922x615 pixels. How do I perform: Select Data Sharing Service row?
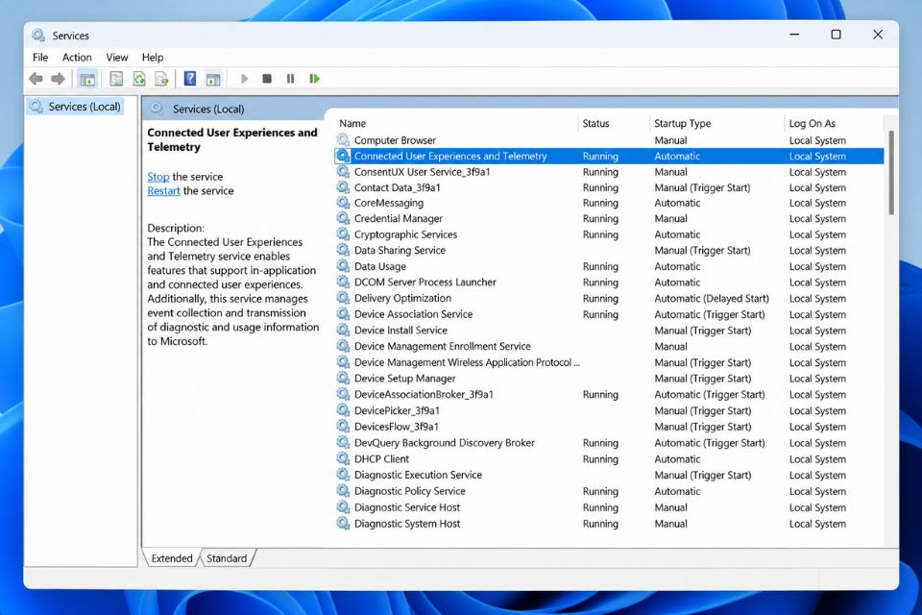(609, 250)
